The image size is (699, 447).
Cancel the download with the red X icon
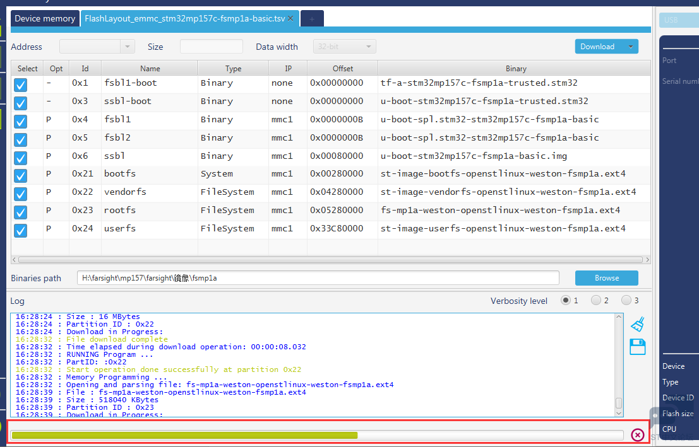[x=638, y=435]
